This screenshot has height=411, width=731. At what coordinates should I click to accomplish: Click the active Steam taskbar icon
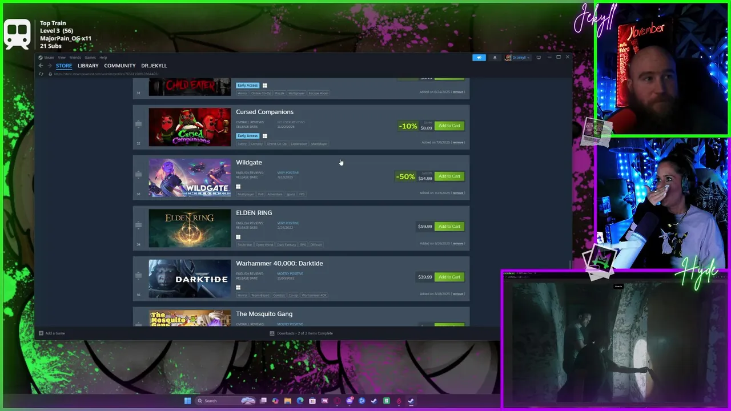coord(411,401)
